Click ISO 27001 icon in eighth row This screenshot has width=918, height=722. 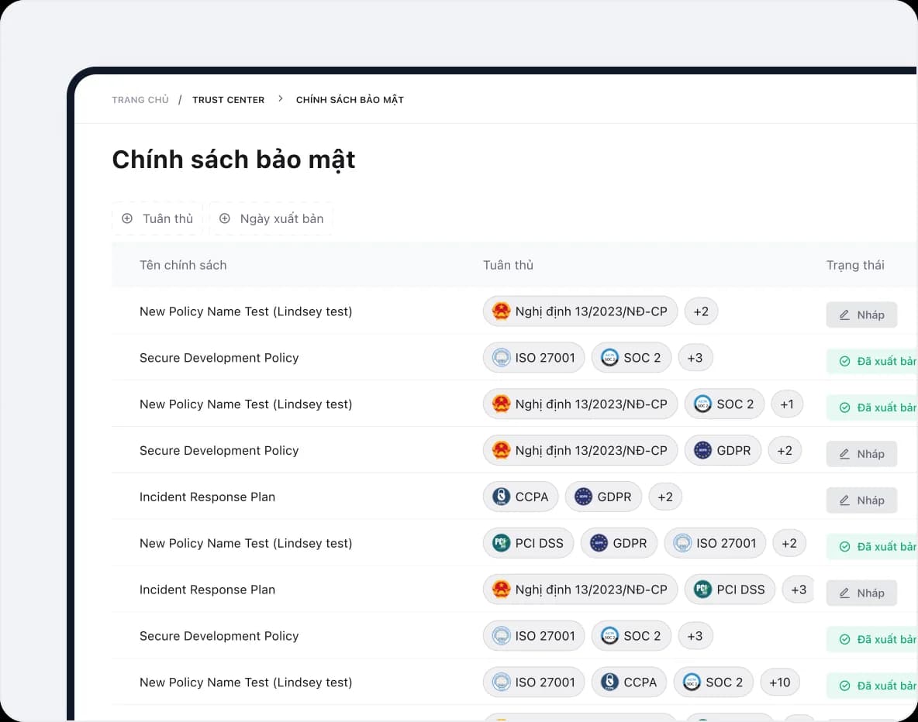click(x=501, y=636)
